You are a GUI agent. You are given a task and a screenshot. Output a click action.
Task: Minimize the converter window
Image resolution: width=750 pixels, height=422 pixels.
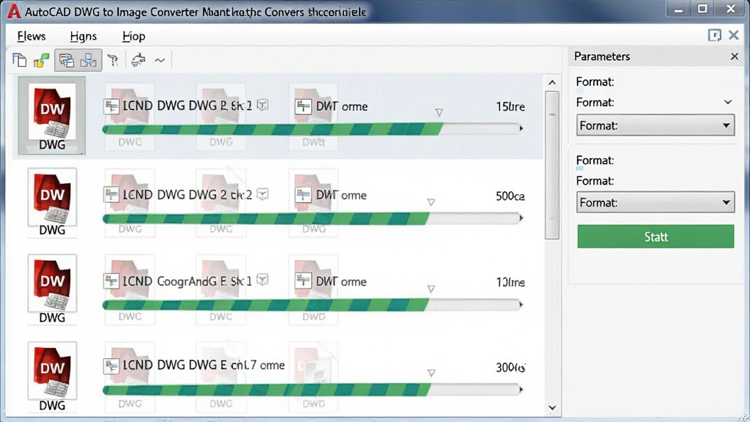click(678, 10)
